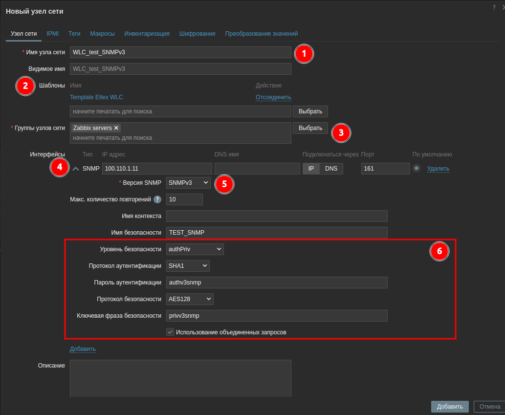Image resolution: width=505 pixels, height=415 pixels.
Task: Go to the Шифрование tab
Action: [197, 34]
